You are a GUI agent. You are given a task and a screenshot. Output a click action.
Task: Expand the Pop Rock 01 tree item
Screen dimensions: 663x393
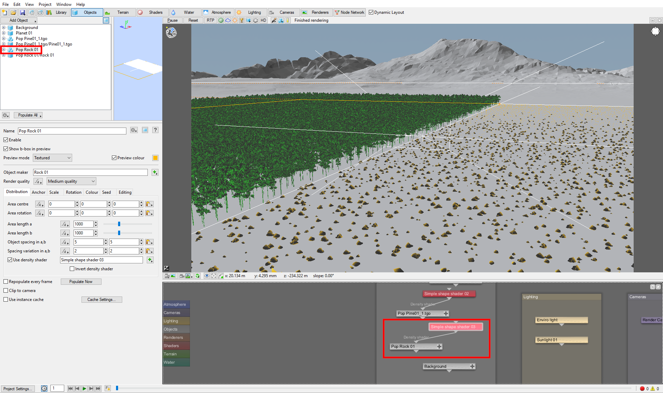[3, 50]
